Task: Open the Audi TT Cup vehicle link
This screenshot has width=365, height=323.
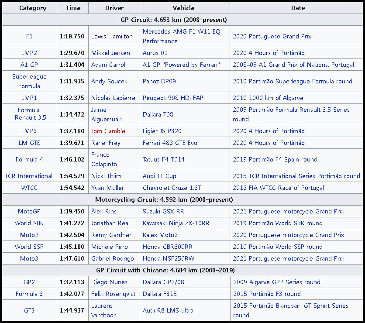Action: tap(159, 176)
